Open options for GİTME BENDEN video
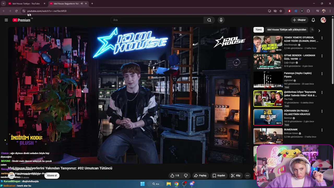334x188 pixels. click(322, 56)
